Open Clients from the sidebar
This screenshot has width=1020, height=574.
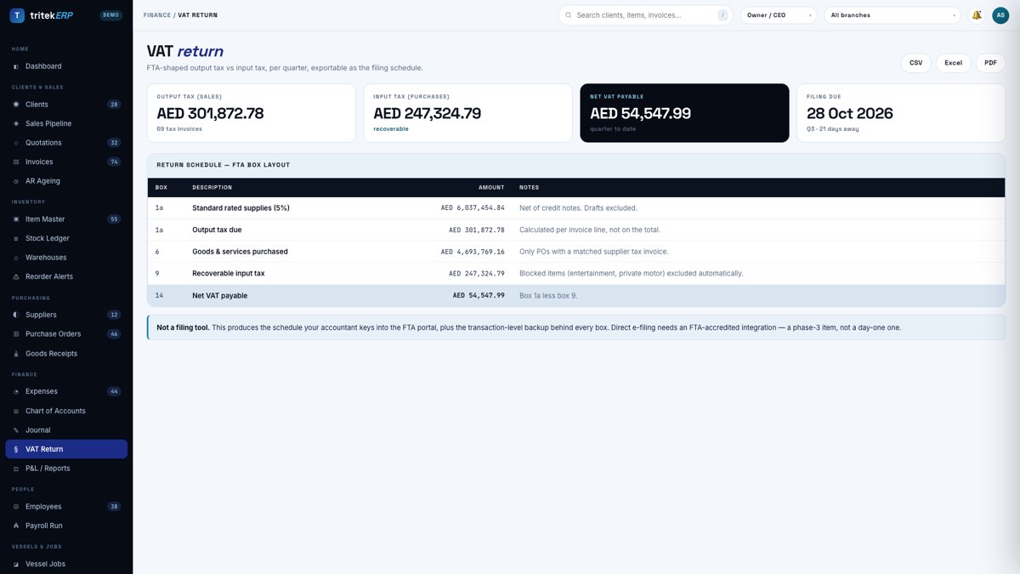pyautogui.click(x=66, y=105)
